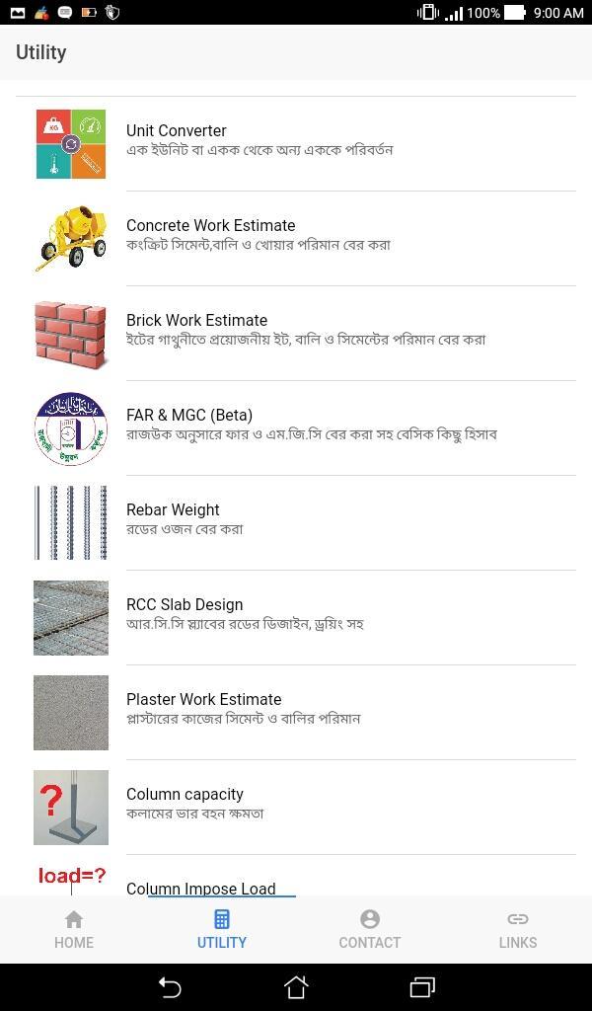This screenshot has height=1011, width=592.
Task: Select the Utility tab
Action: coord(222,929)
